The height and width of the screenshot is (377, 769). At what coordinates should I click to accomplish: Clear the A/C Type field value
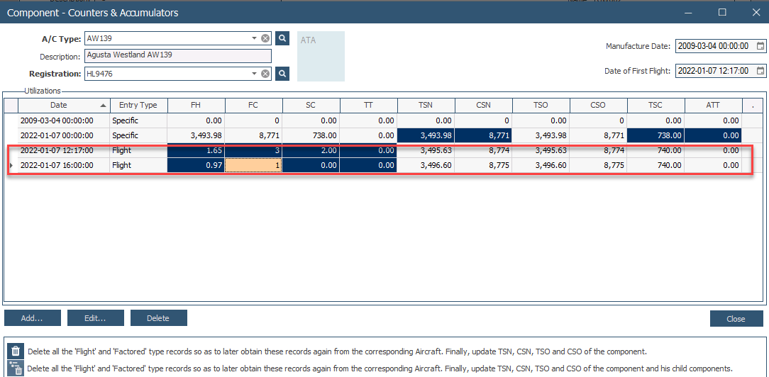tap(265, 38)
